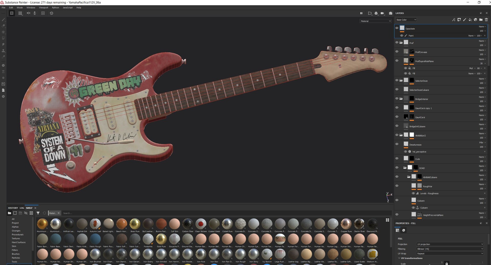
Task: Remove the Materi.. filter tag
Action: tap(59, 213)
